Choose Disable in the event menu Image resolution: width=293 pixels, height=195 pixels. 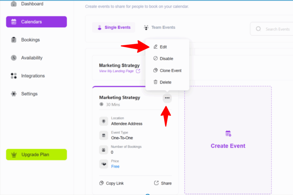[166, 59]
